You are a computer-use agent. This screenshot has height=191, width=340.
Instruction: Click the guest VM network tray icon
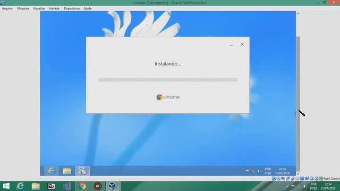coord(253,171)
